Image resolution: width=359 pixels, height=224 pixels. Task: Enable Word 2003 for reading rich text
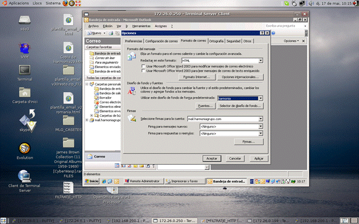tap(144, 71)
